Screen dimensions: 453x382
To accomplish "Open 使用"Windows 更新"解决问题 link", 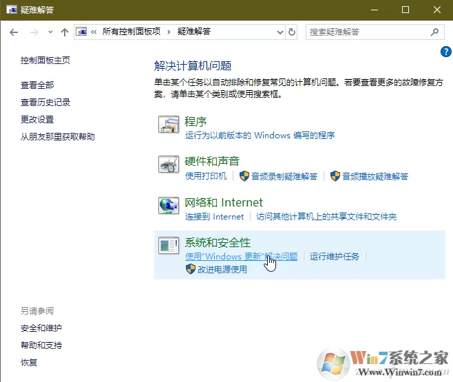I will tap(241, 257).
